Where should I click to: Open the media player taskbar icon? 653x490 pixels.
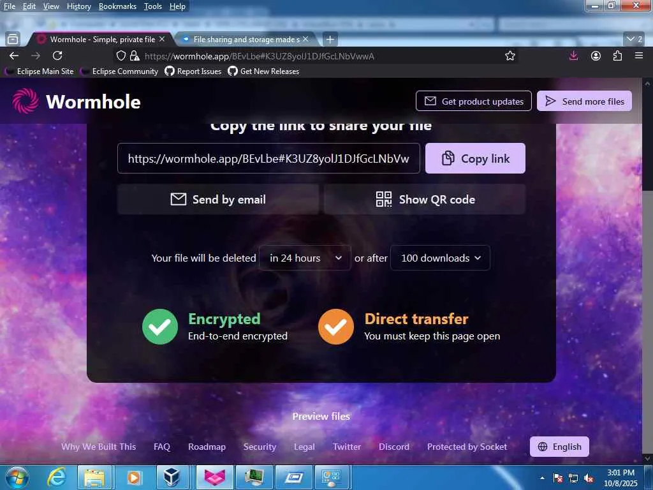(134, 477)
